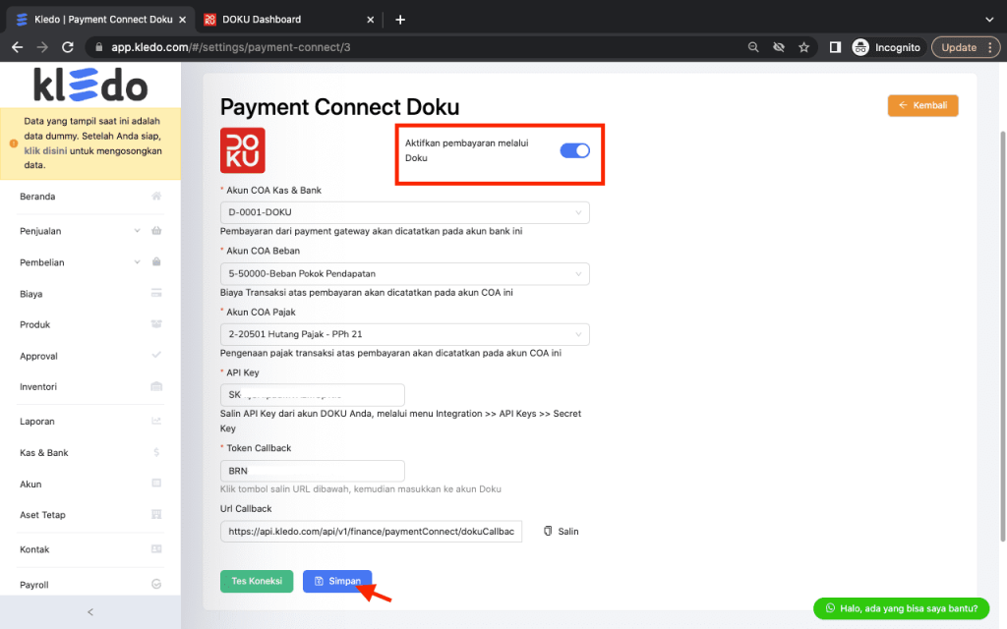Collapse the sidebar with arrow
The image size is (1007, 629).
(89, 612)
